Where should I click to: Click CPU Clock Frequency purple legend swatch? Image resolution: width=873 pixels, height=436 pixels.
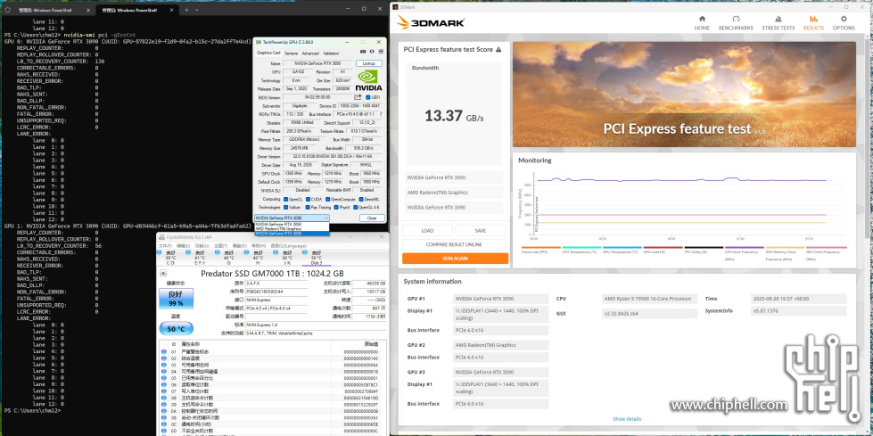pos(744,247)
